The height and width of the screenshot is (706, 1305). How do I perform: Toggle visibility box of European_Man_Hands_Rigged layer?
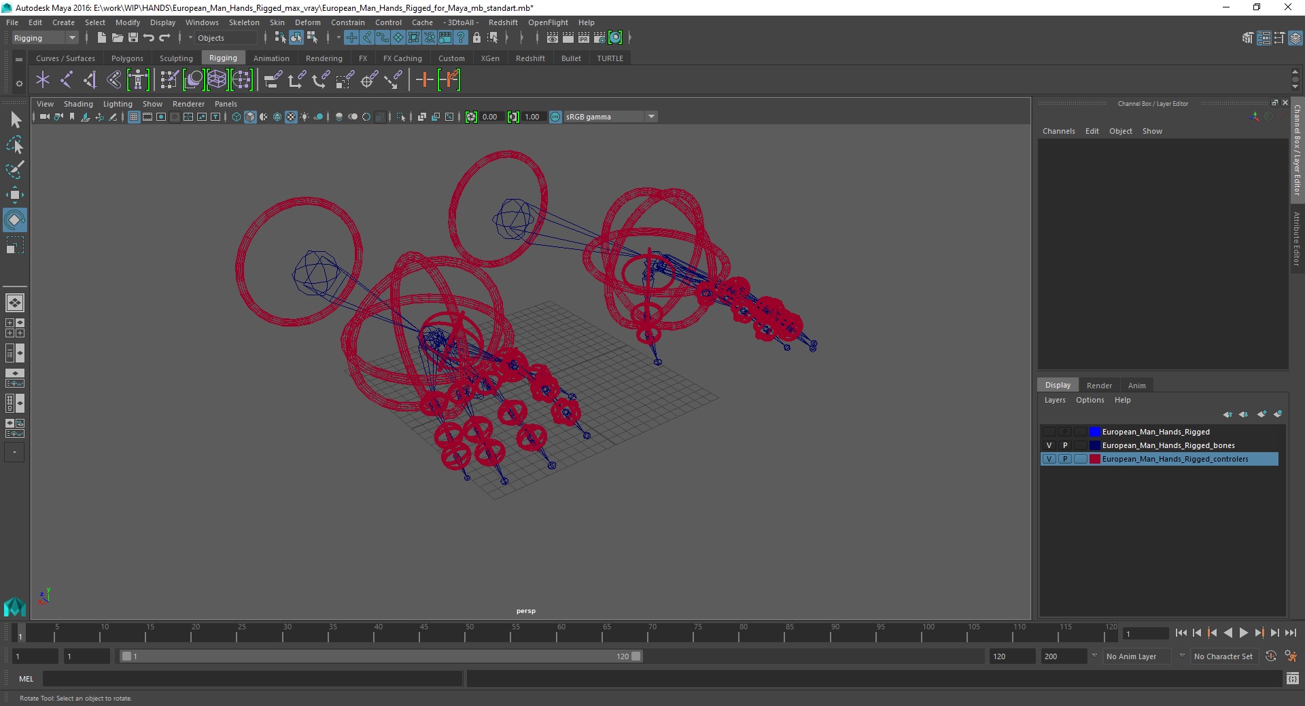[x=1049, y=432]
